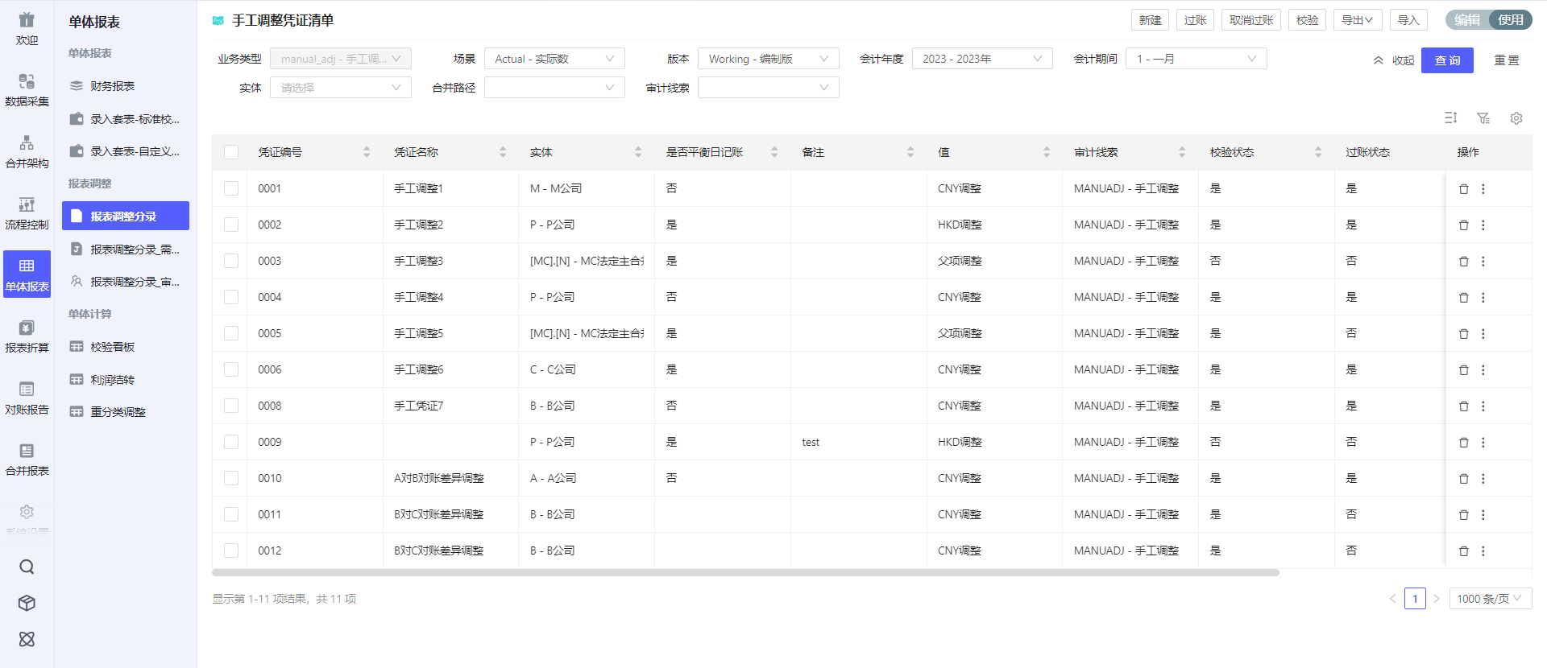This screenshot has height=668, width=1547.
Task: Open the 导出 dropdown button
Action: coord(1357,20)
